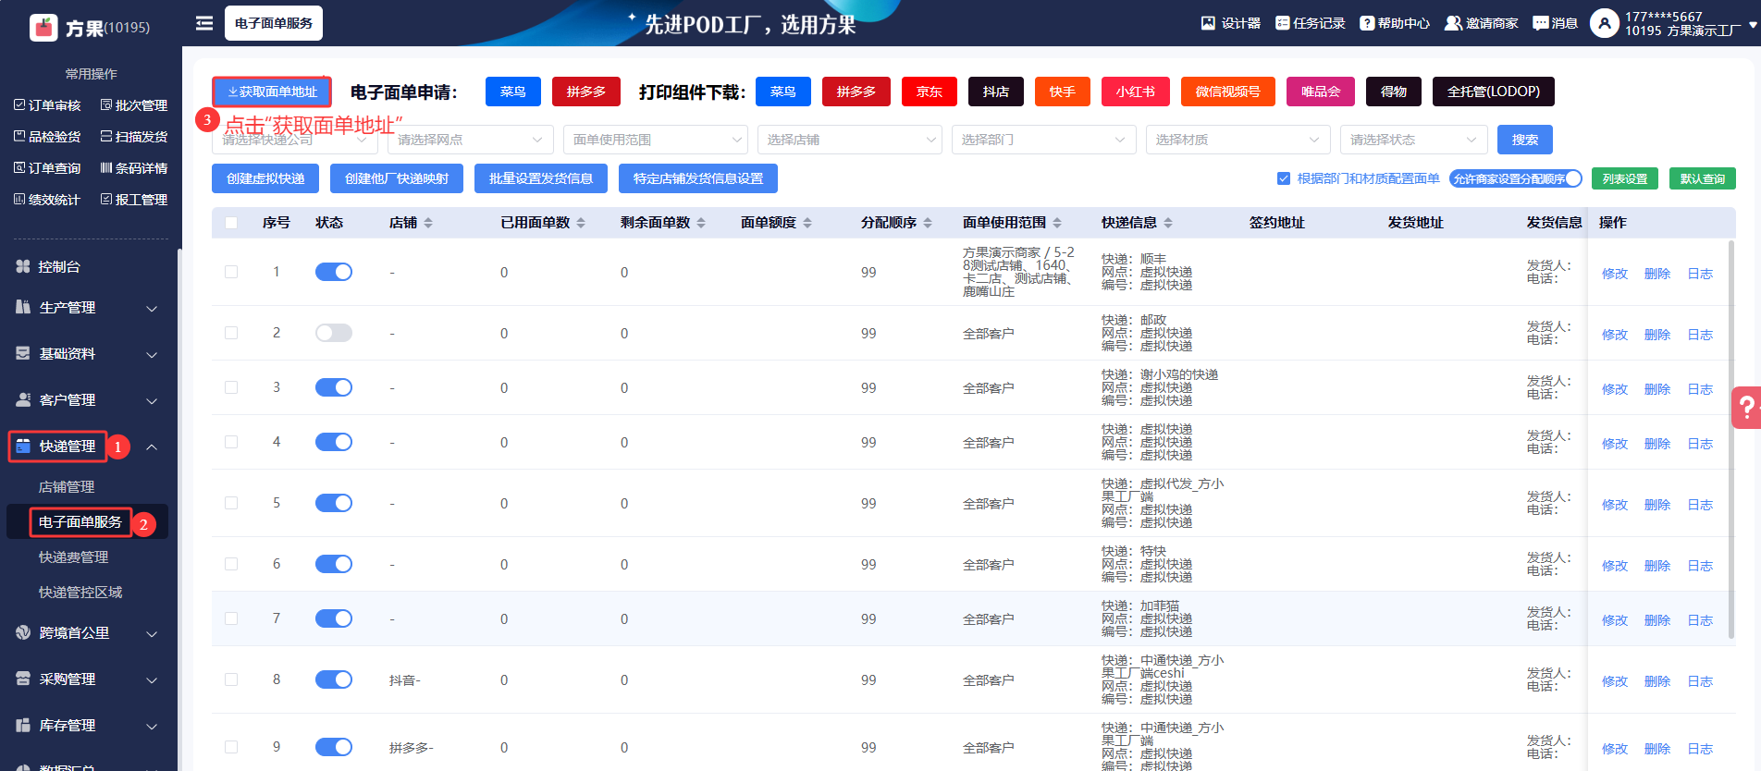
Task: Click the hamburger menu collapse icon
Action: pyautogui.click(x=204, y=23)
